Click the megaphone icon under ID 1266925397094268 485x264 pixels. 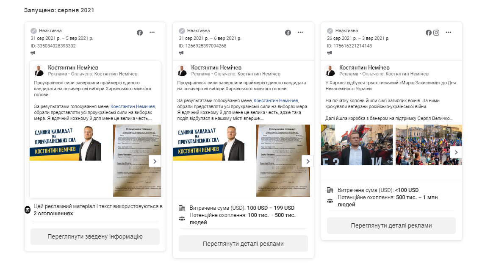pos(181,53)
